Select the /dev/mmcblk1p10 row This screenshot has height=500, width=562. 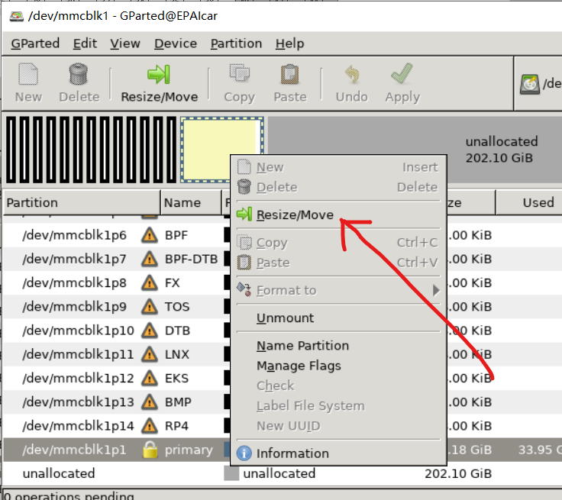(x=115, y=331)
